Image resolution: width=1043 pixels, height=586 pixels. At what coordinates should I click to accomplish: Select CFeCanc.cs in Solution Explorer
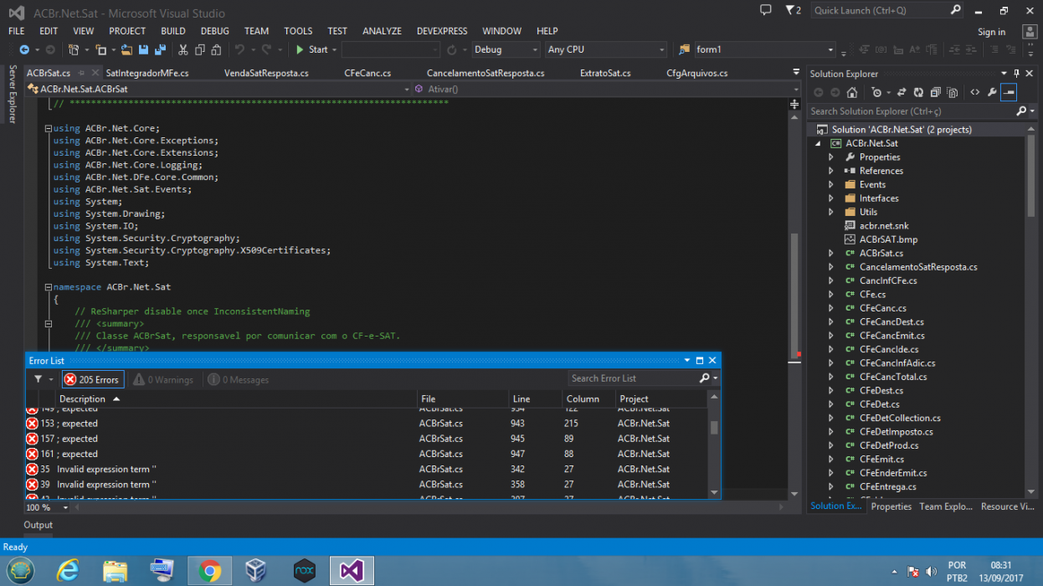click(882, 308)
